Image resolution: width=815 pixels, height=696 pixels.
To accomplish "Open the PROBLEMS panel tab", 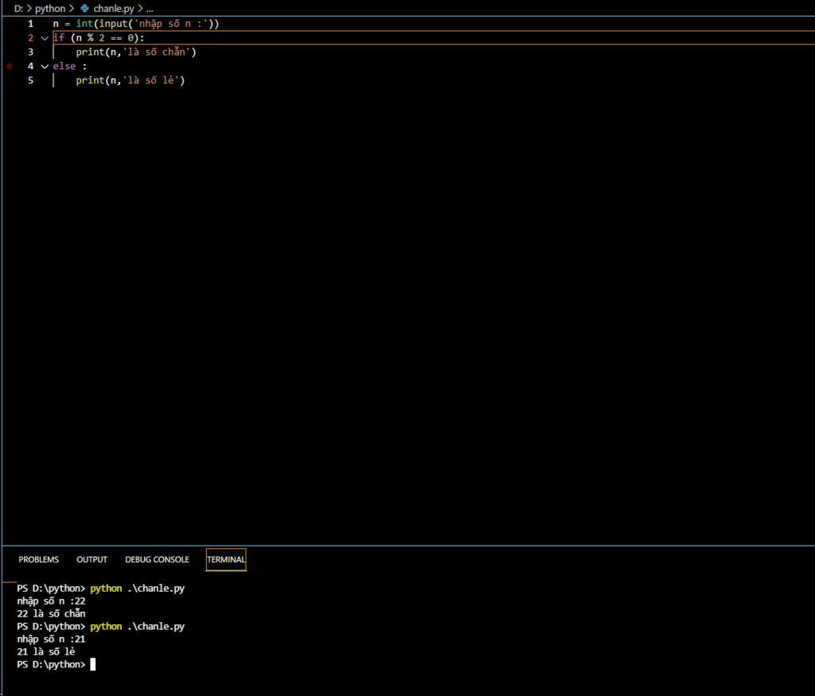I will [38, 559].
